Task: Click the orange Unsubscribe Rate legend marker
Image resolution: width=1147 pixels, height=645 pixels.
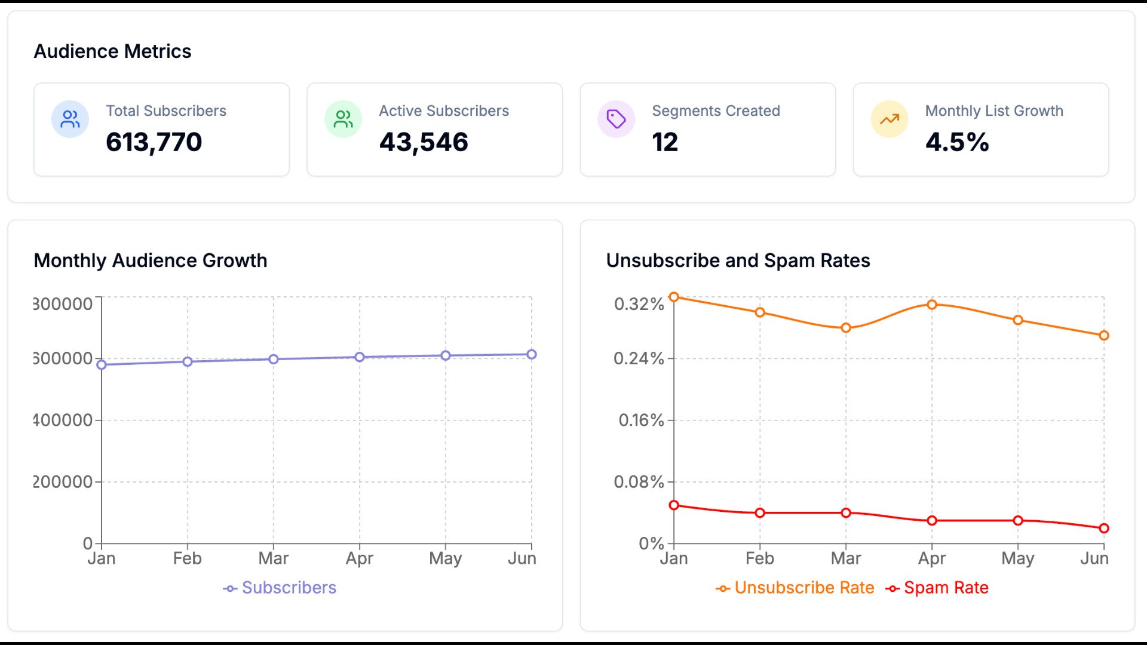Action: [723, 589]
